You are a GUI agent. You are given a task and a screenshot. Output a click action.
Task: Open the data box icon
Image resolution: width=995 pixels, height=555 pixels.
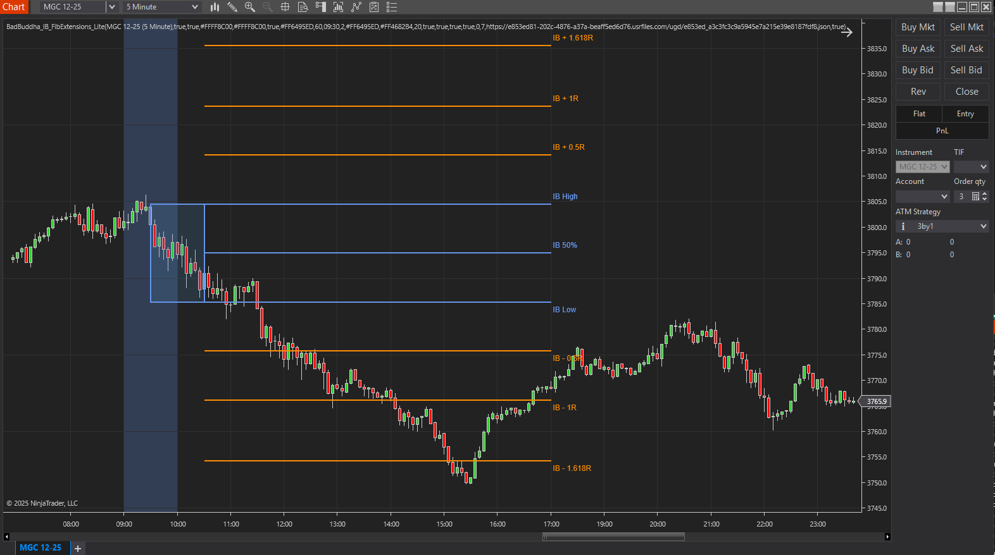tap(303, 7)
